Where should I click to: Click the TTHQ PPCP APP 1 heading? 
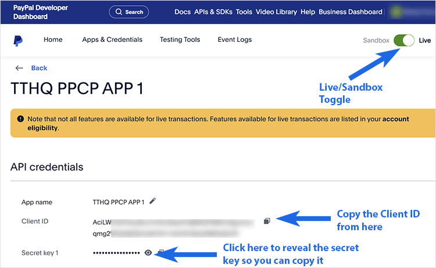coord(77,89)
